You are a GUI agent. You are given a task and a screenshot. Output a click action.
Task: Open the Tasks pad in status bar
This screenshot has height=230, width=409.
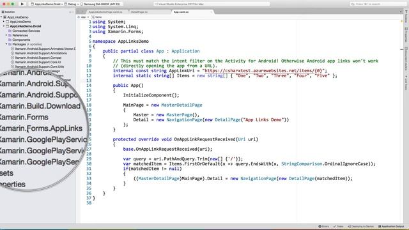(x=338, y=226)
